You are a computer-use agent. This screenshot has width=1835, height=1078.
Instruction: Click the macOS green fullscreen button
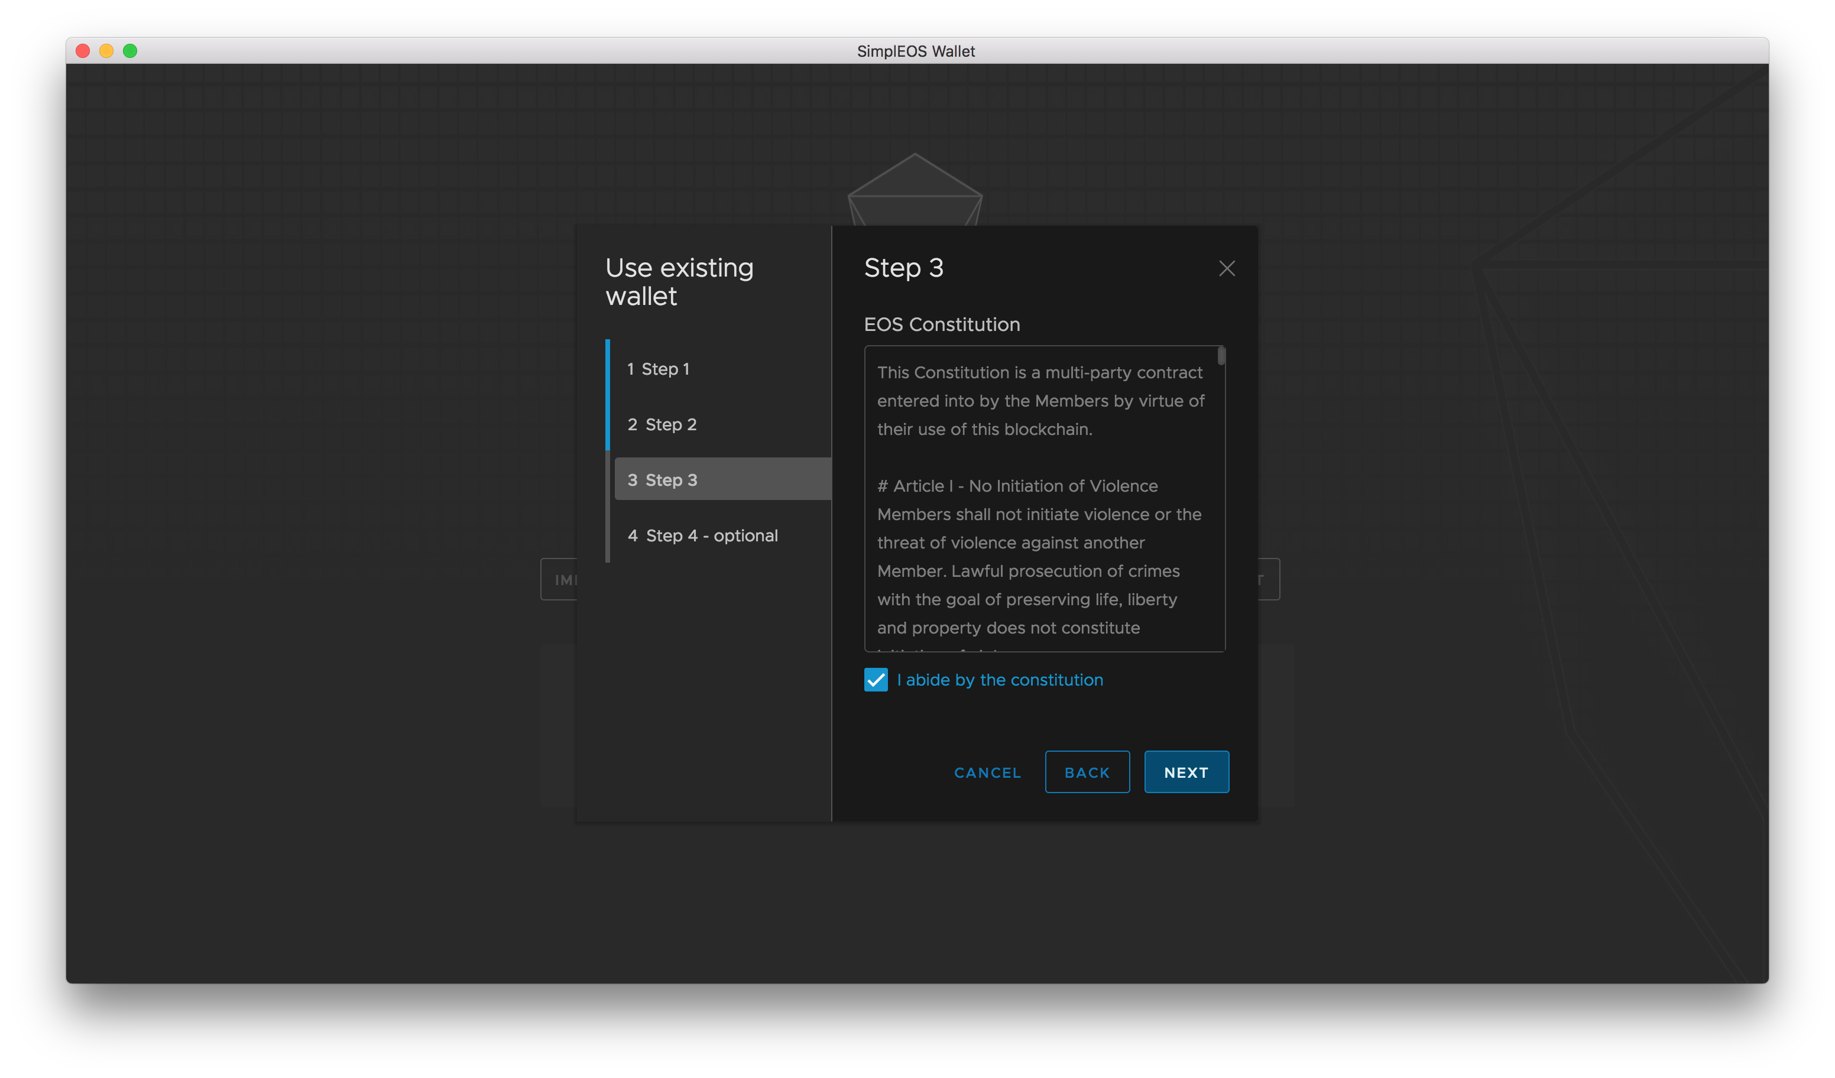tap(130, 51)
